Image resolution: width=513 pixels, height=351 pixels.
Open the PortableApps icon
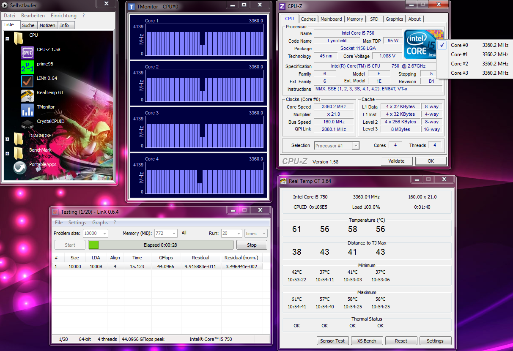(19, 168)
